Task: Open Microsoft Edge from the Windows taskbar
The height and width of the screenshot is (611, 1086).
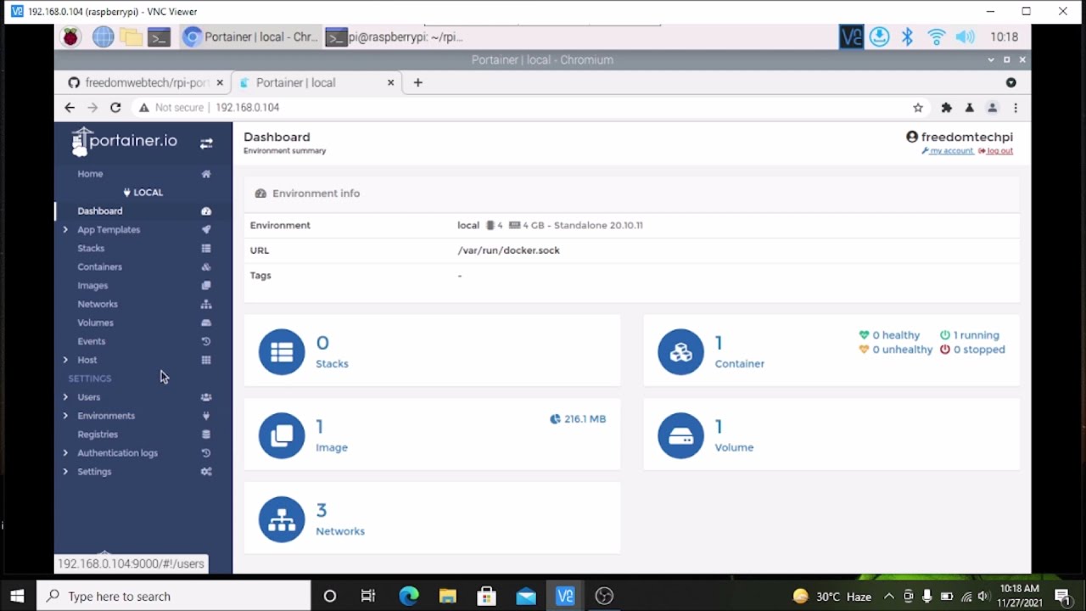Action: pyautogui.click(x=409, y=596)
